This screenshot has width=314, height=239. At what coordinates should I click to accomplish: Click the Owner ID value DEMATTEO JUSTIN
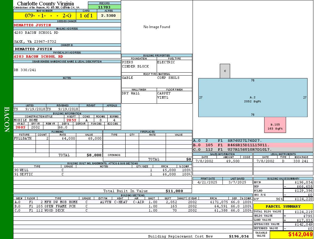(33, 49)
